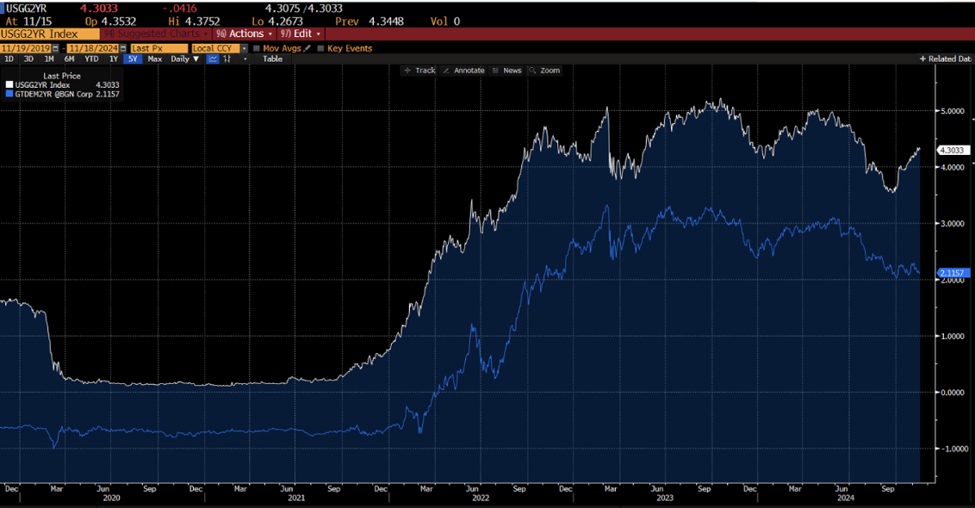This screenshot has height=508, width=975.
Task: Open the end date calendar picker icon
Action: 123,48
